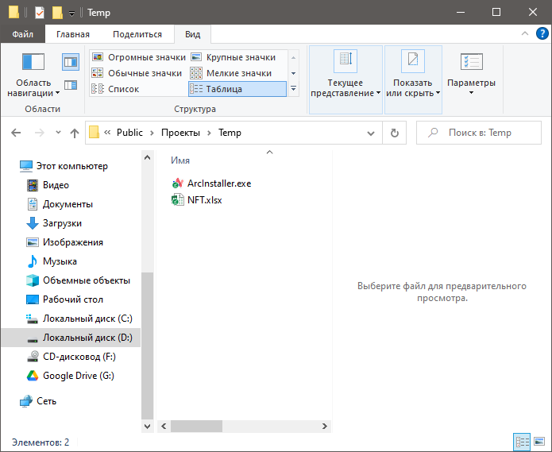Click Temp in the address path
The image size is (552, 452).
[x=230, y=133]
